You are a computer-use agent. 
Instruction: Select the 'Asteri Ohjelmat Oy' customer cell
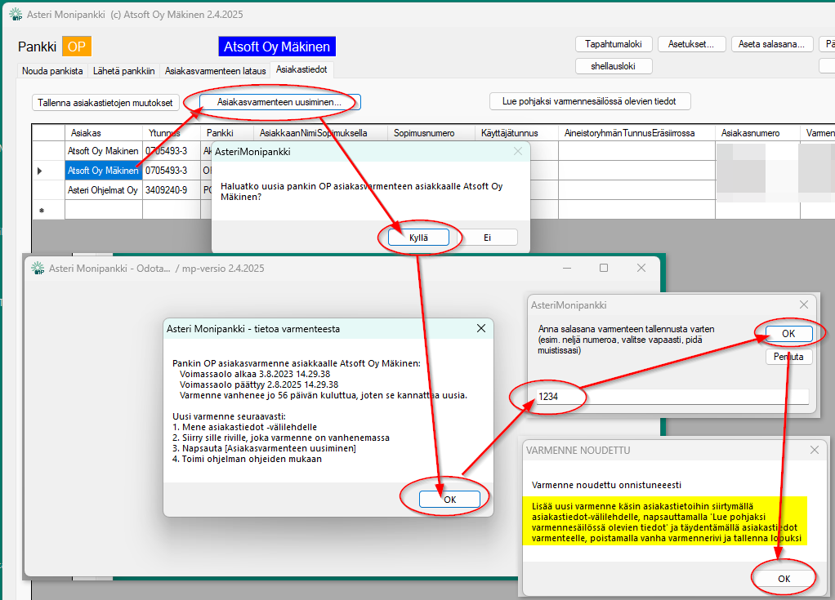[x=103, y=190]
